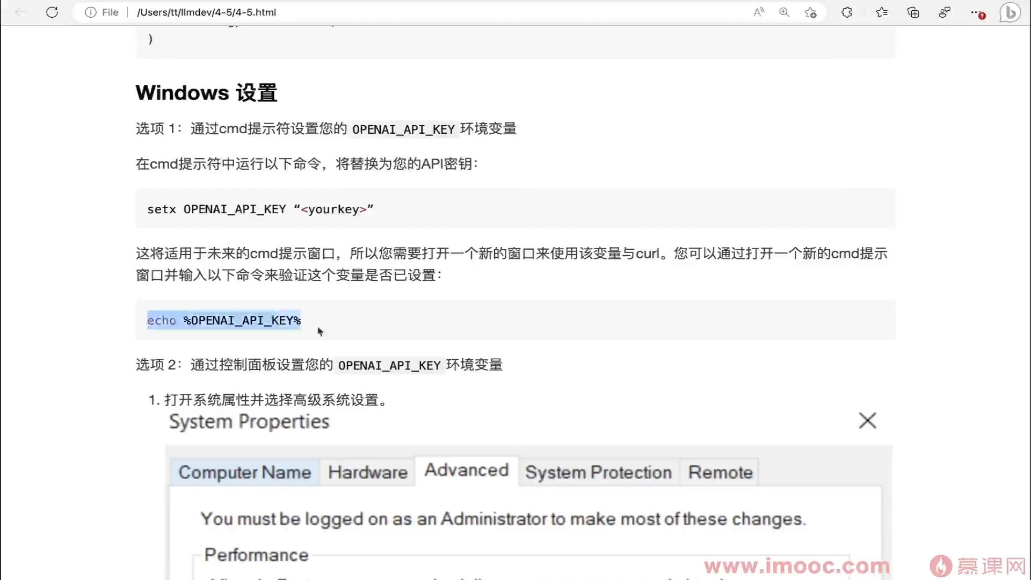1031x580 pixels.
Task: Click the address bar URL text
Action: 206,12
